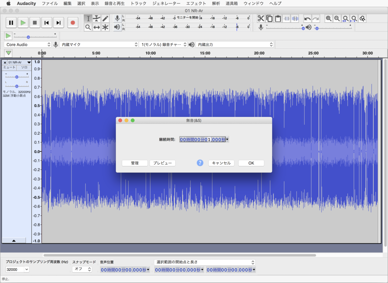Image resolution: width=388 pixels, height=283 pixels.
Task: Click the プレビュー button
Action: (162, 163)
